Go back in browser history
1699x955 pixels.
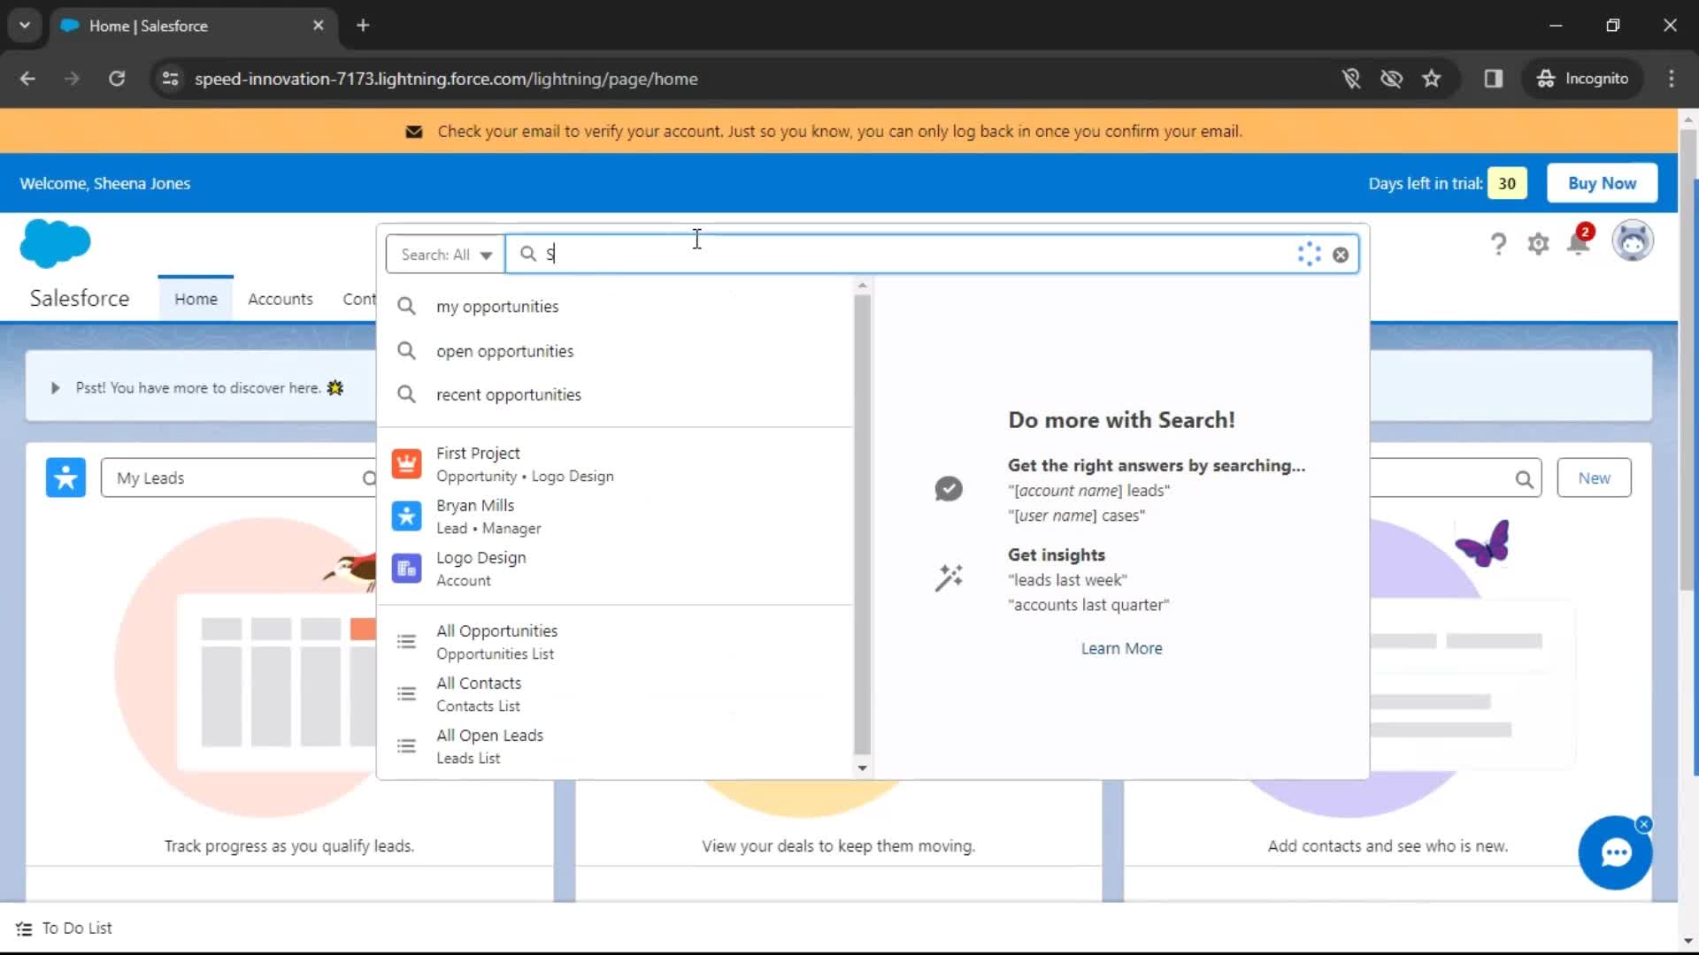[27, 79]
